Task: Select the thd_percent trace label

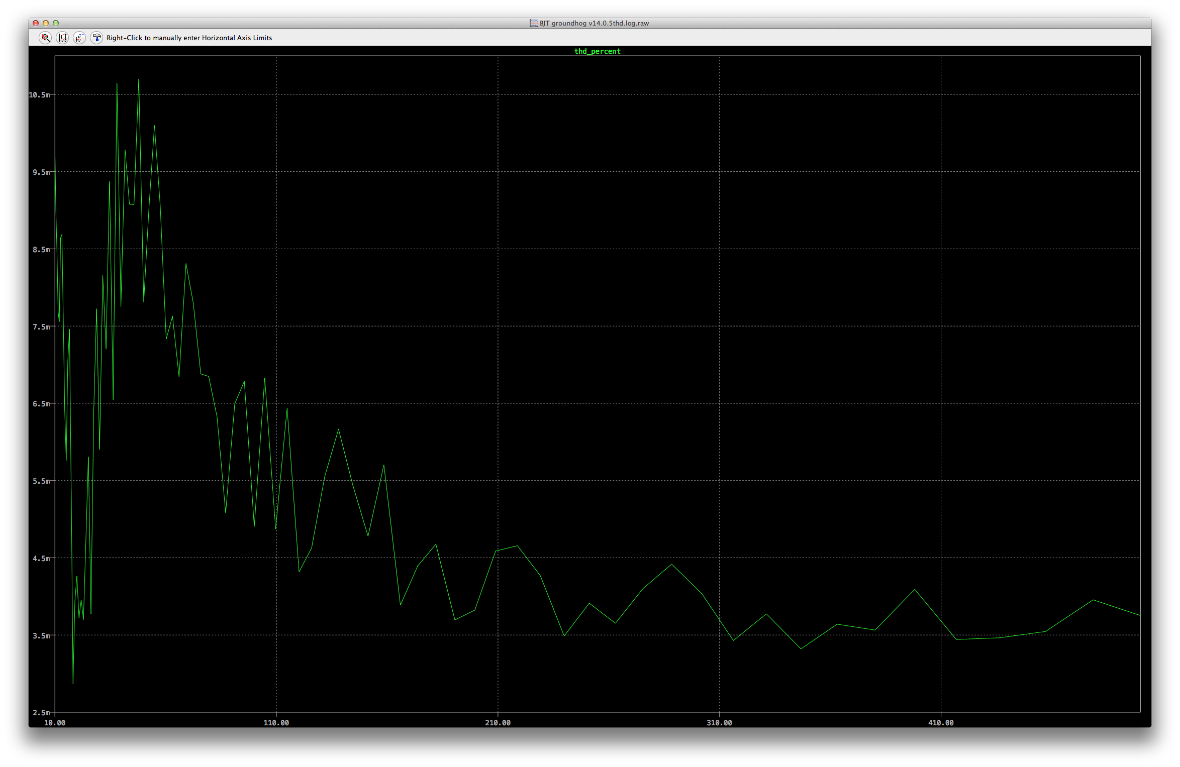Action: pos(597,51)
